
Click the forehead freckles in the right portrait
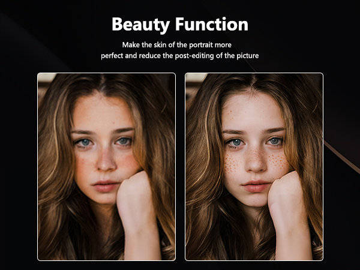click(x=230, y=116)
